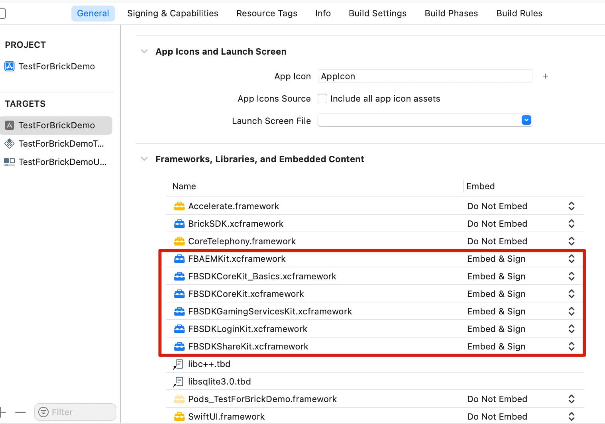Open the Launch Screen File dropdown
The height and width of the screenshot is (424, 605).
point(526,120)
